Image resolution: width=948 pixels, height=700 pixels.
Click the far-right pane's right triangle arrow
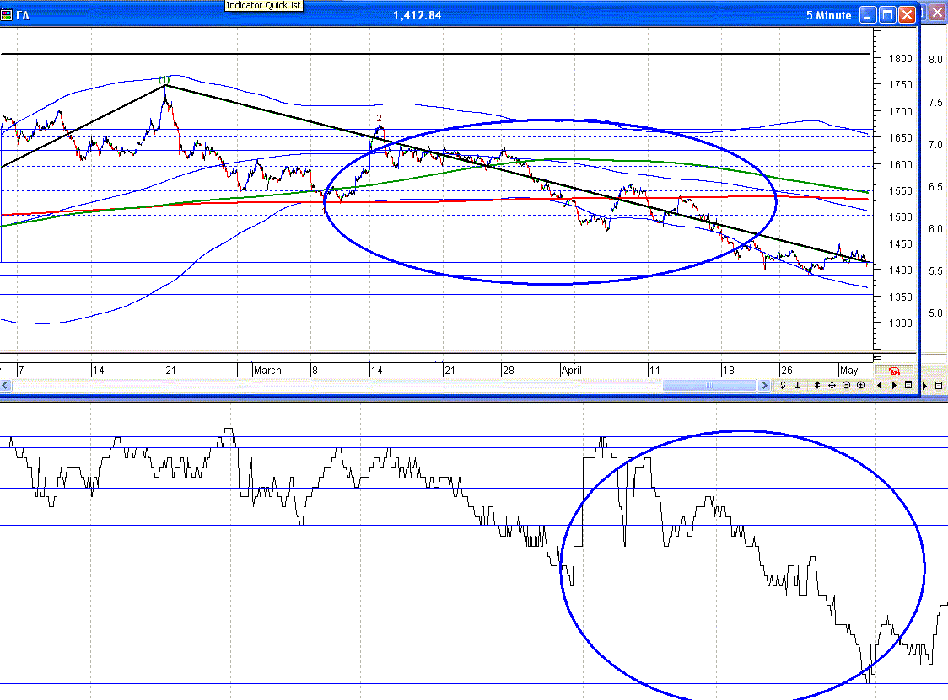click(x=925, y=385)
